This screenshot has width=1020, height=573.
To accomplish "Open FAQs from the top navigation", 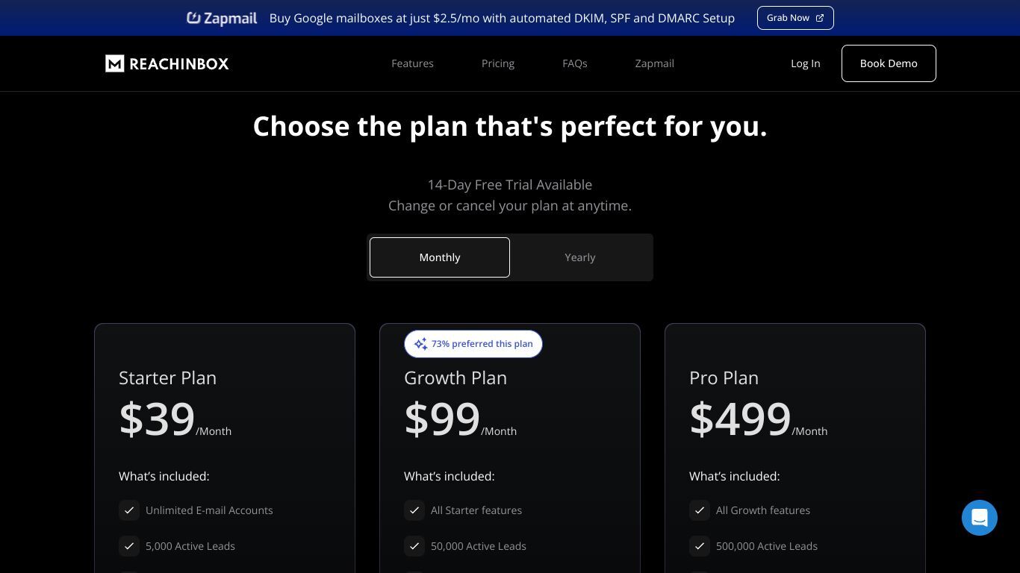I will 575,63.
